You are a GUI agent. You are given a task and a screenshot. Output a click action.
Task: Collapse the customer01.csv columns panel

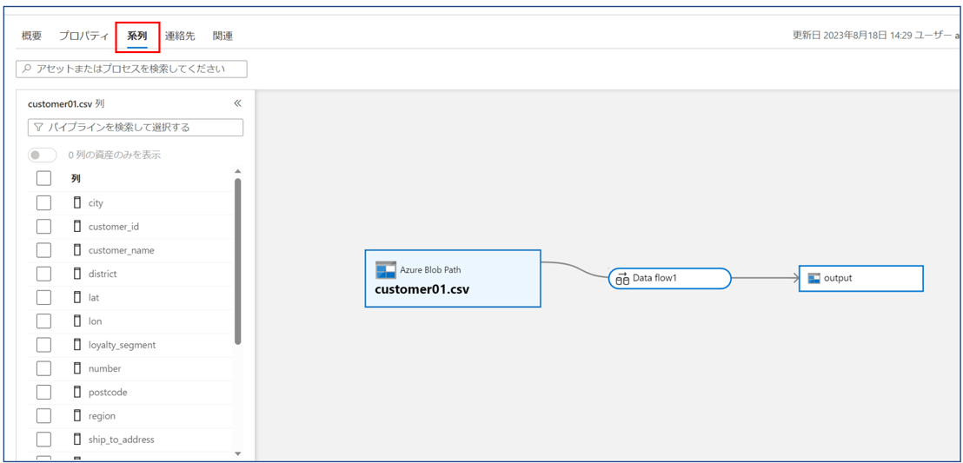coord(237,103)
